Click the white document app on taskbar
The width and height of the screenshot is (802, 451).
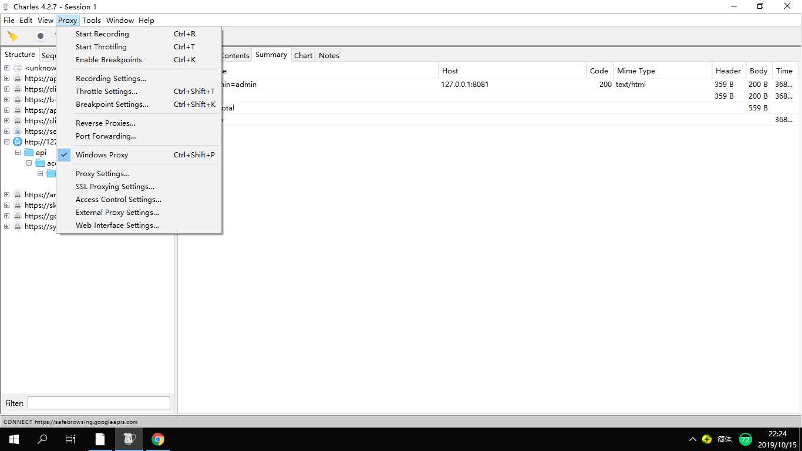click(x=100, y=439)
